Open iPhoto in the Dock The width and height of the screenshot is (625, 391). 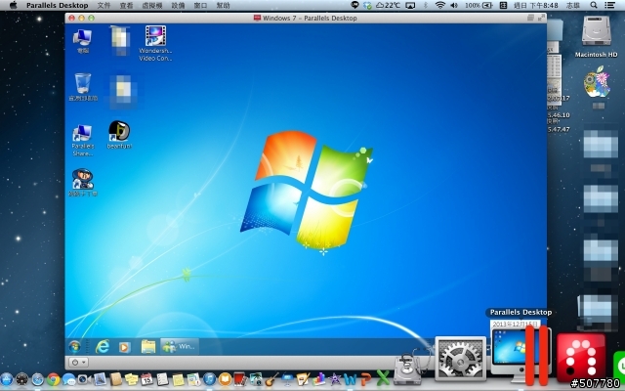pos(256,379)
